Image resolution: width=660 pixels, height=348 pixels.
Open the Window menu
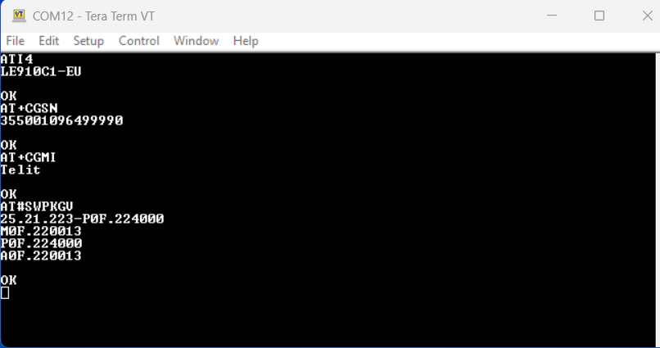click(197, 41)
